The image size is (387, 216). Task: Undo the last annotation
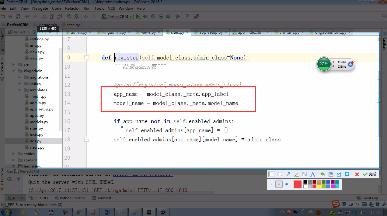[322, 174]
